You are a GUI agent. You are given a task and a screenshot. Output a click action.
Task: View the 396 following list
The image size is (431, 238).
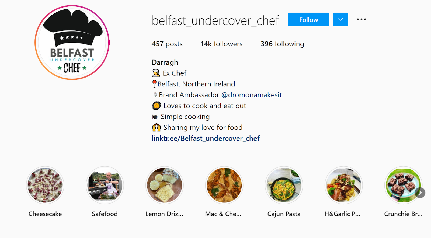tap(282, 44)
